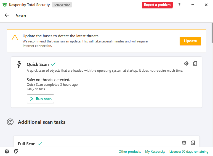The width and height of the screenshot is (213, 156).
Task: Click the Report a problem button
Action: coord(157,5)
